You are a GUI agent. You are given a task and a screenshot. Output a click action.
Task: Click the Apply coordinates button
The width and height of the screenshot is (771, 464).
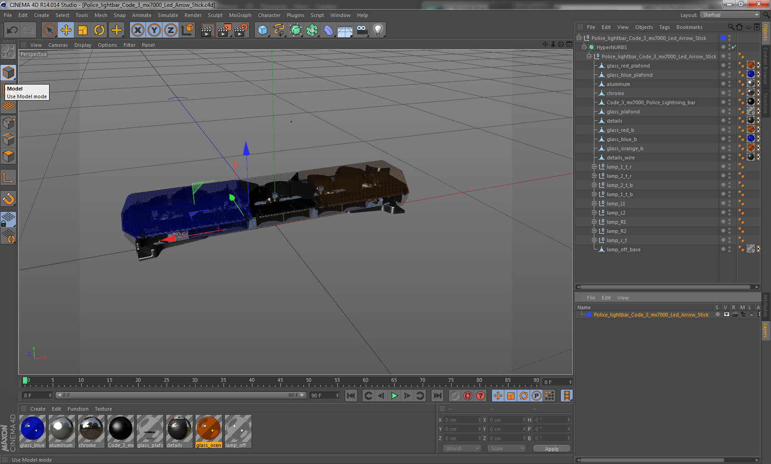(x=552, y=449)
